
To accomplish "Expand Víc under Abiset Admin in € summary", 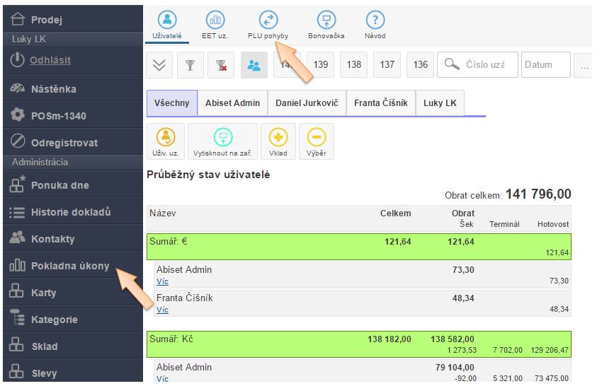I will (x=162, y=282).
